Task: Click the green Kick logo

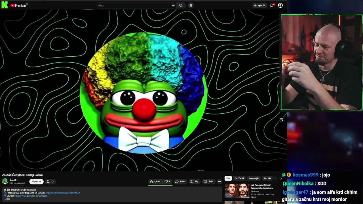Action: tap(5, 5)
